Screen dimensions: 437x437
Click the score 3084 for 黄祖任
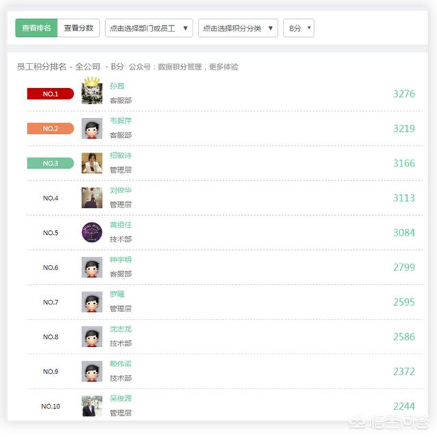[404, 232]
